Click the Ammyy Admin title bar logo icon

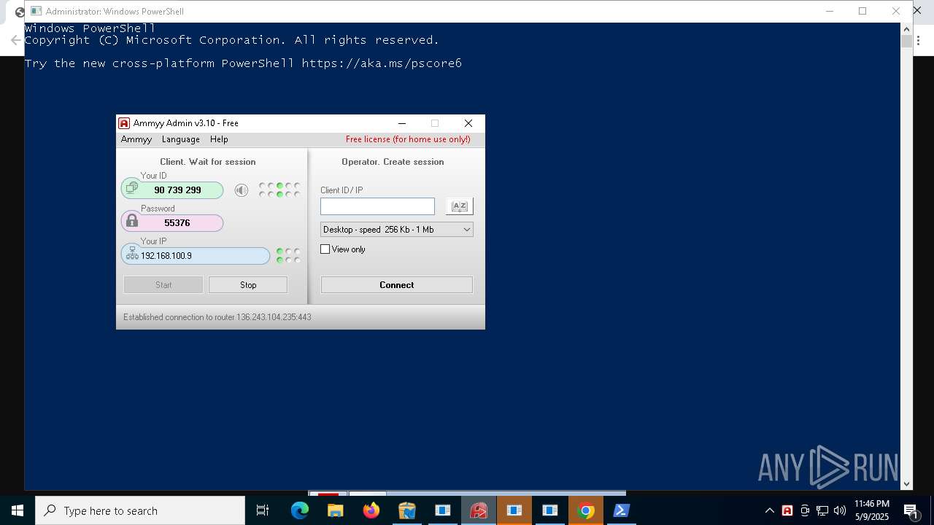tap(124, 123)
